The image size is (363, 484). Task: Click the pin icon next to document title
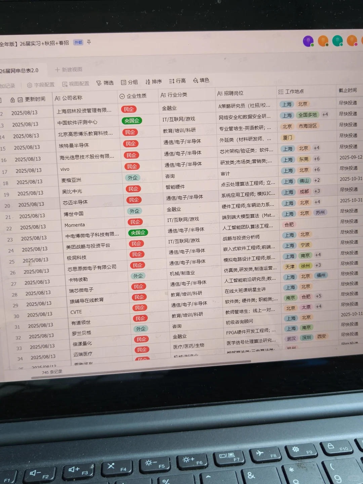89,42
